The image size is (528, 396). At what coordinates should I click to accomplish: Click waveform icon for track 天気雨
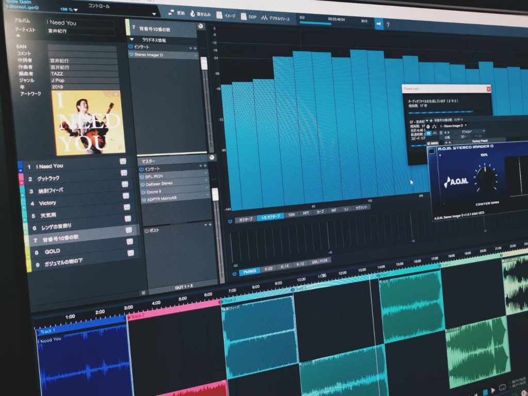127,207
